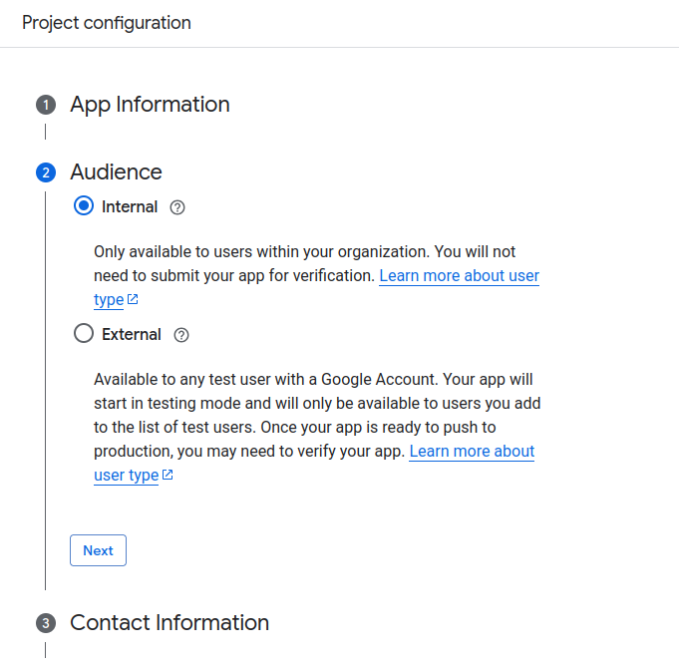The height and width of the screenshot is (667, 679).
Task: Click the blue step 2 number circle
Action: [x=46, y=172]
